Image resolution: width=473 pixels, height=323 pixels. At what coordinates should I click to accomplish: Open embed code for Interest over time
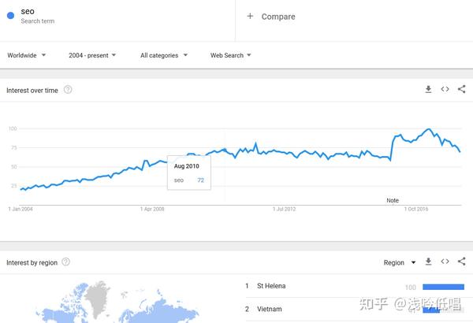point(445,89)
